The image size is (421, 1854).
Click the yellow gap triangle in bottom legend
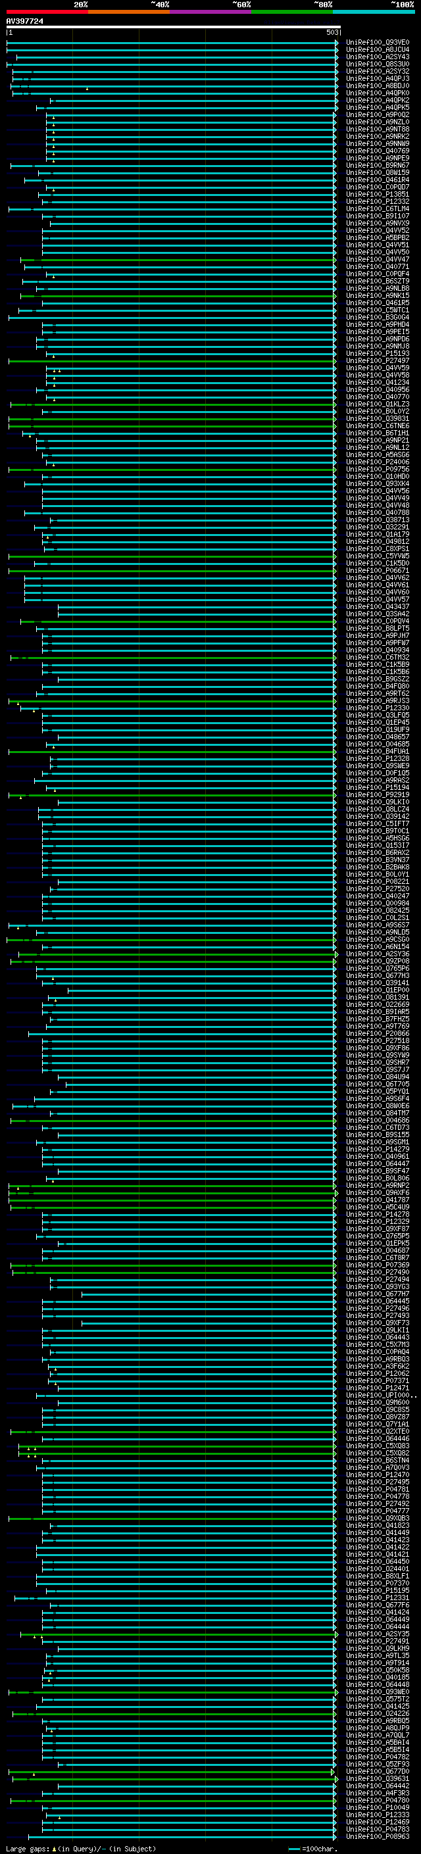(x=54, y=1848)
